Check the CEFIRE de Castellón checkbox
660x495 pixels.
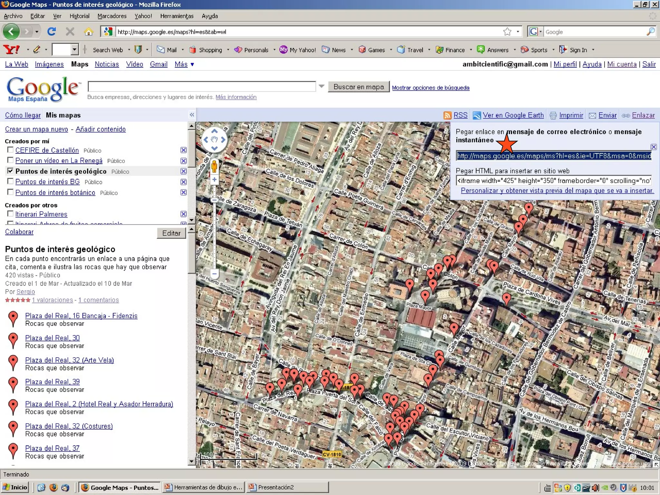10,150
